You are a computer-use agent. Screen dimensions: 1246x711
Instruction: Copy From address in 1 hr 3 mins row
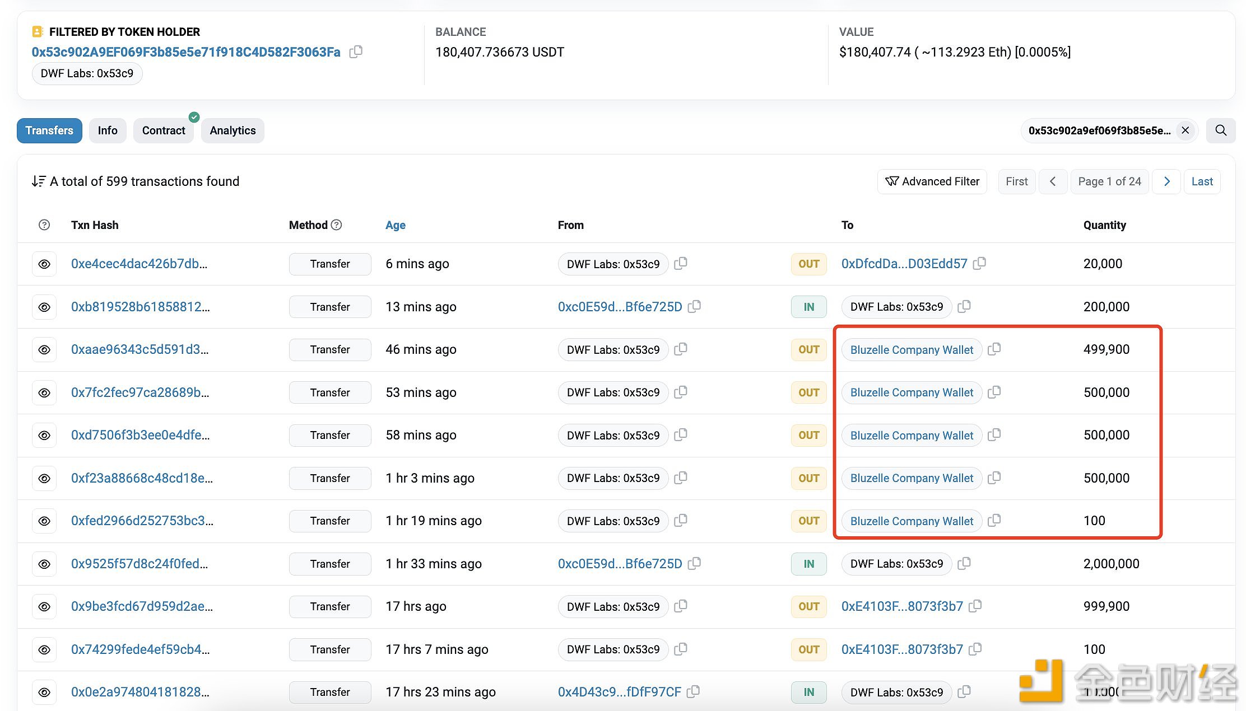681,478
